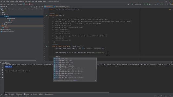Click the warnings indicator in editor corner

[x=169, y=9]
